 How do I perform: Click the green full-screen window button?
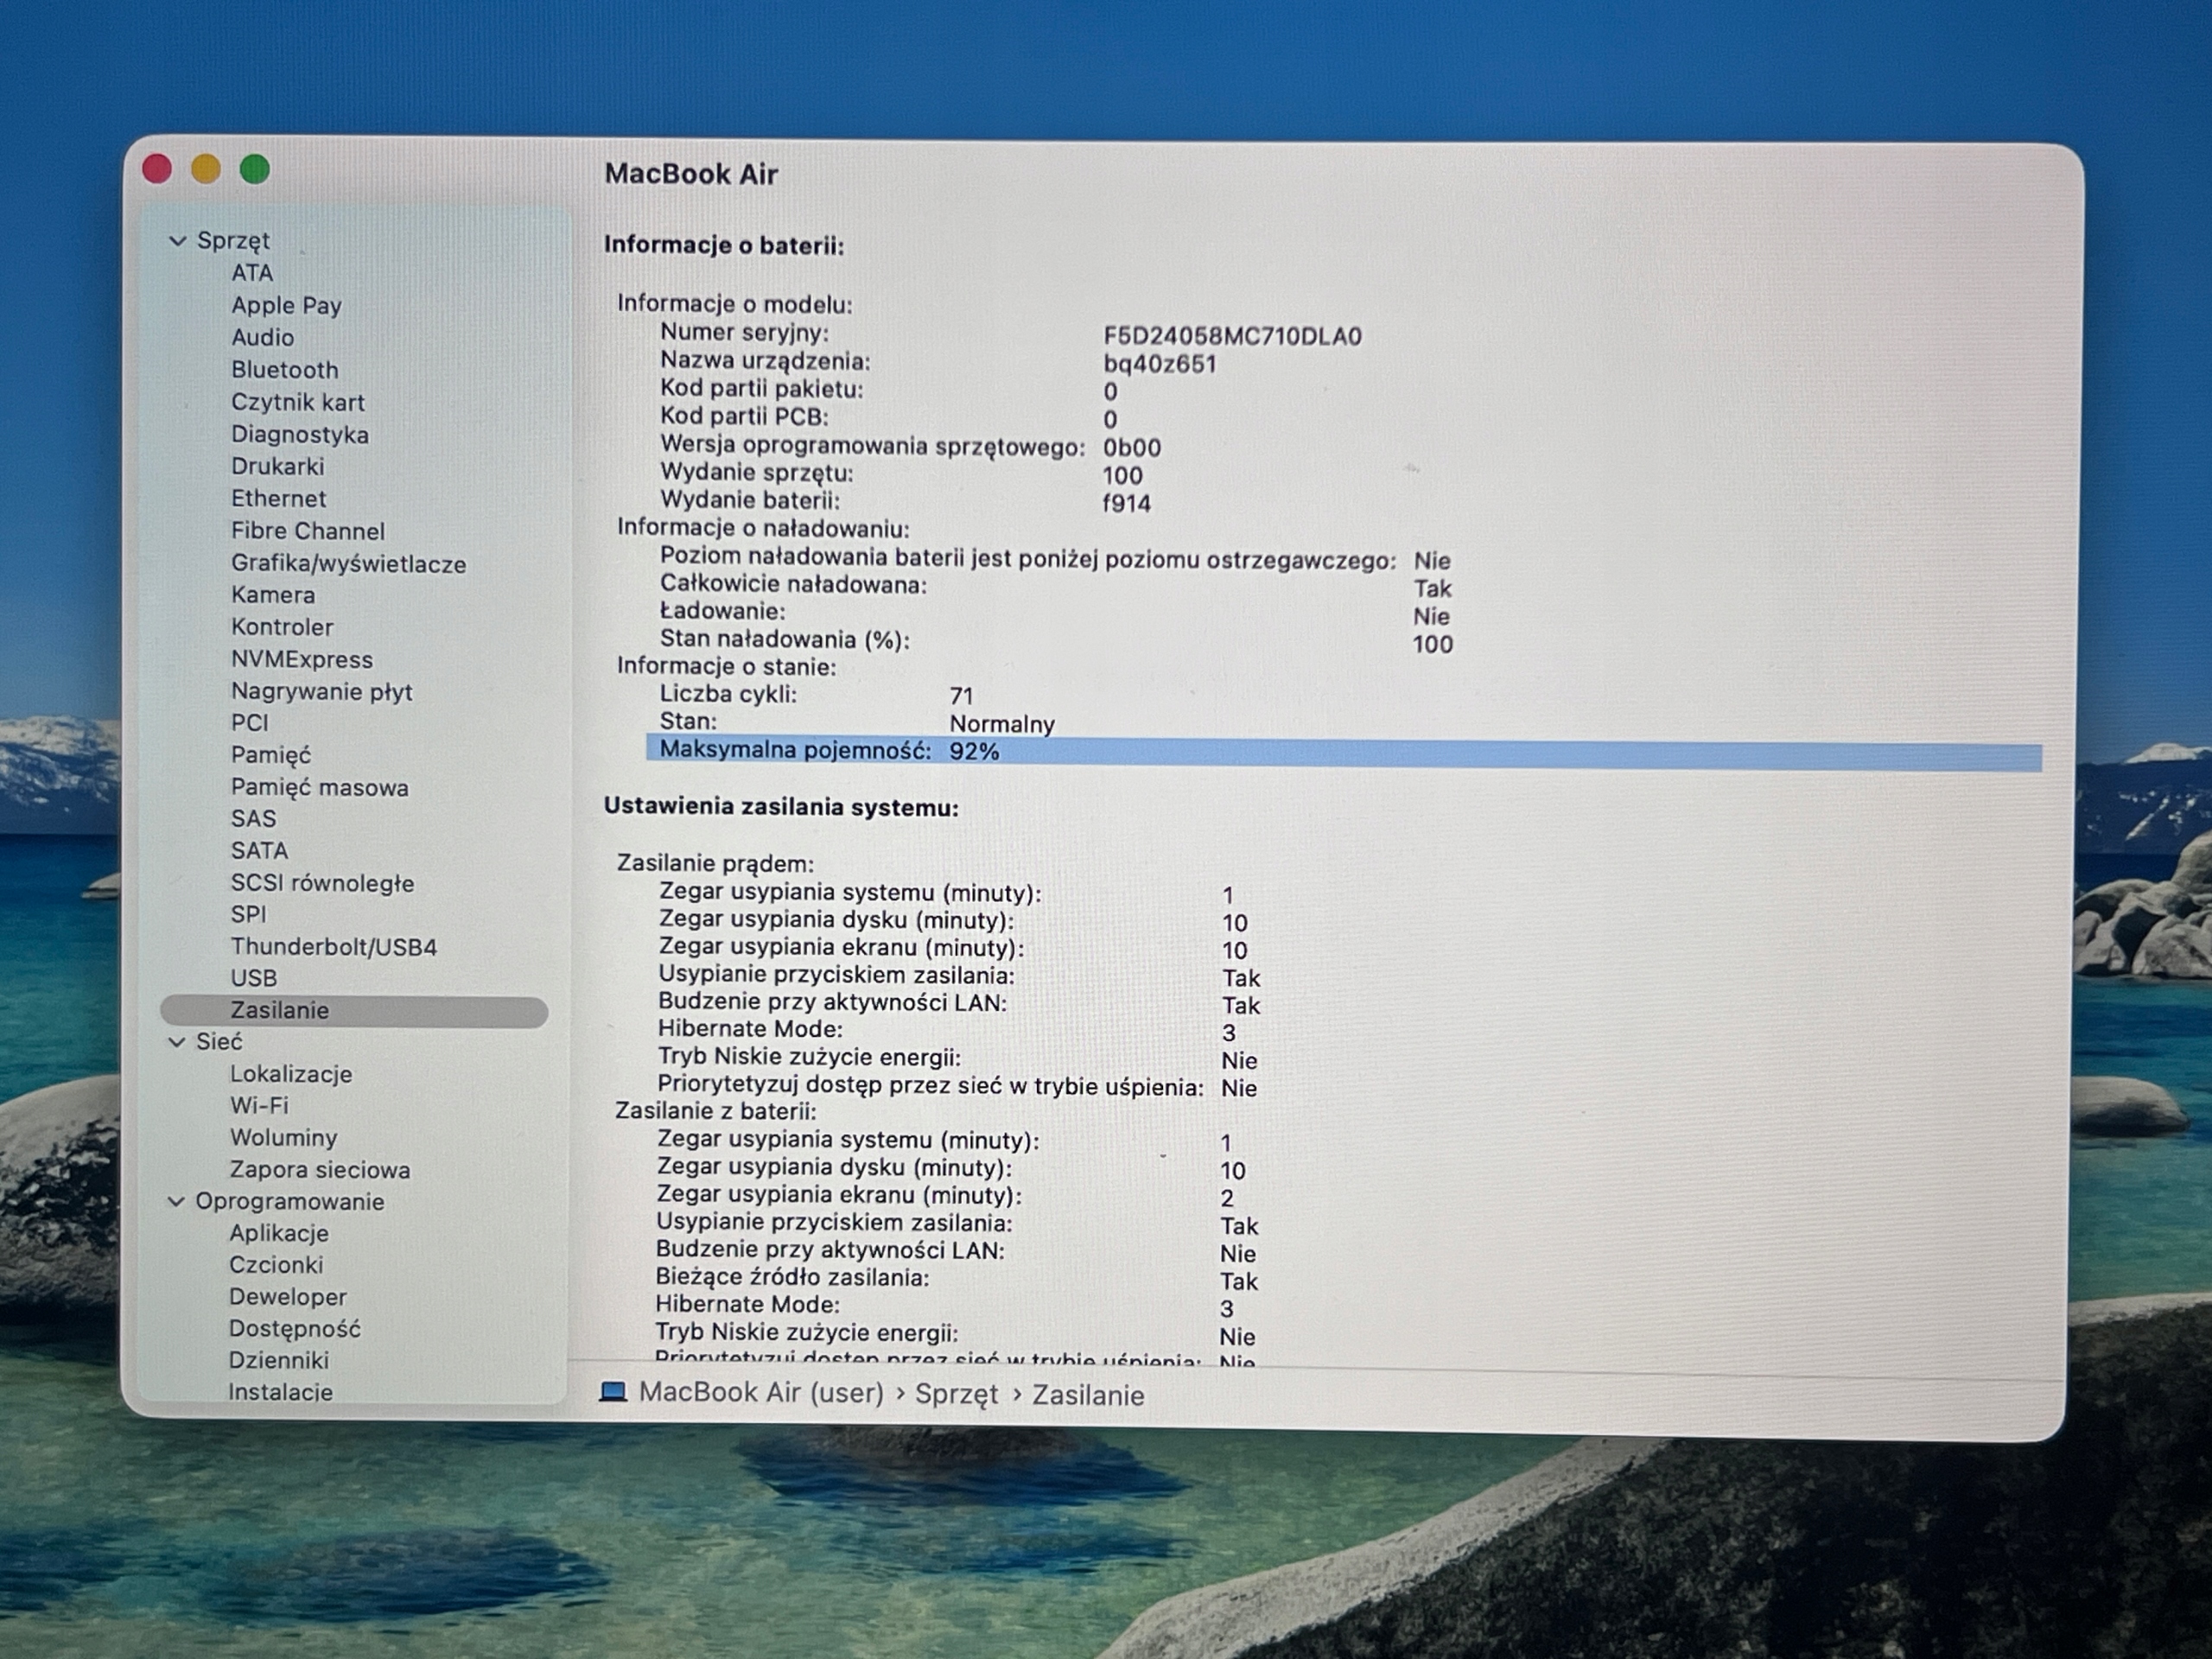coord(255,169)
